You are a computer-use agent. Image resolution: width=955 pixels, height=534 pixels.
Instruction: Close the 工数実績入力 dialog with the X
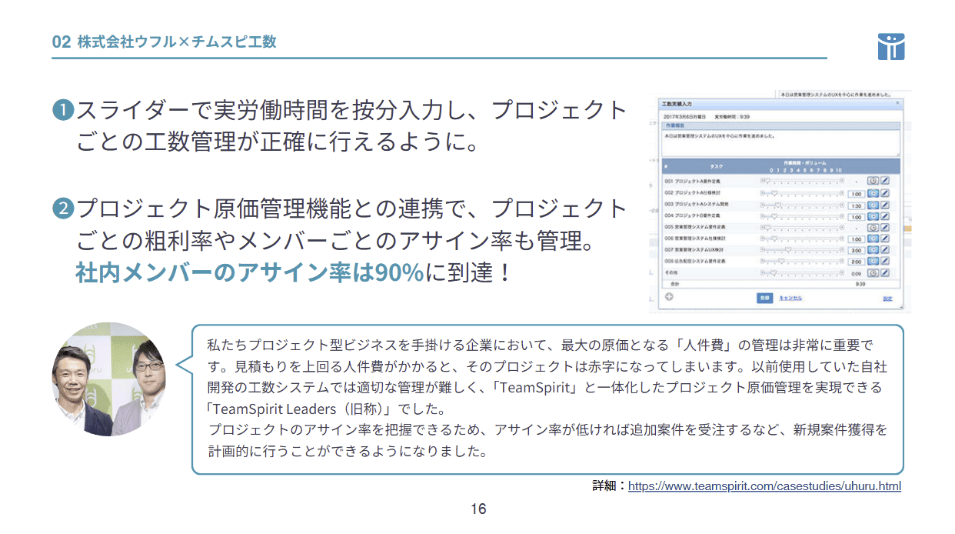[x=897, y=102]
